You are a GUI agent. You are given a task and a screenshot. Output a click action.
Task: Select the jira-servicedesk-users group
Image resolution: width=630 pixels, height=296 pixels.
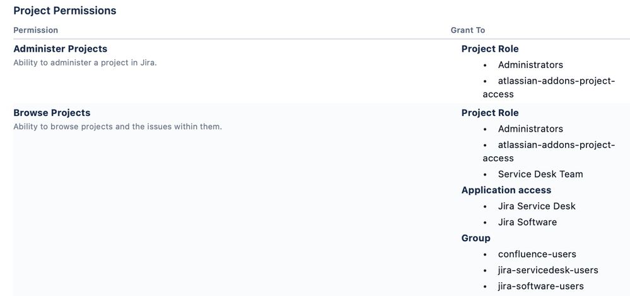coord(548,271)
